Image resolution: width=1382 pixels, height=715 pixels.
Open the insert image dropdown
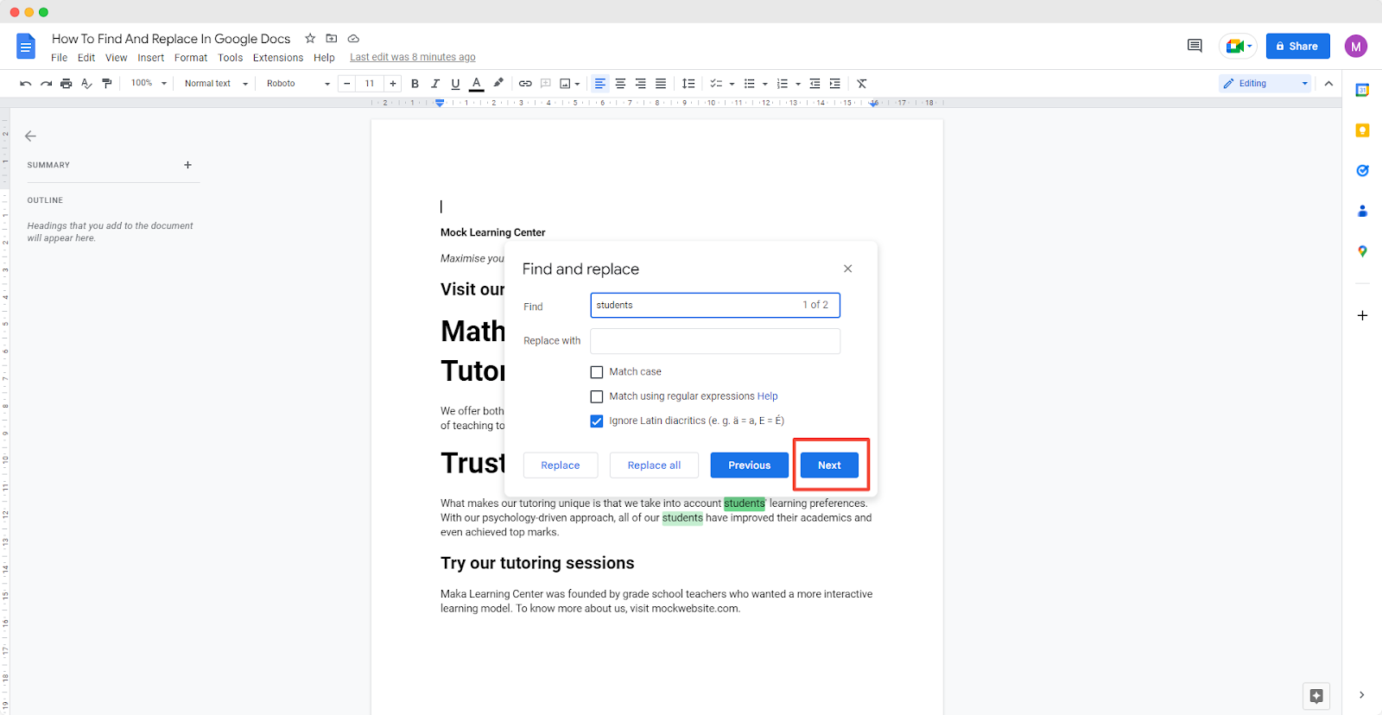coord(569,84)
